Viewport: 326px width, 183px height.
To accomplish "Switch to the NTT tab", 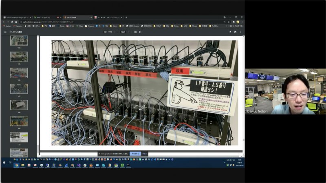I will 108,18.
